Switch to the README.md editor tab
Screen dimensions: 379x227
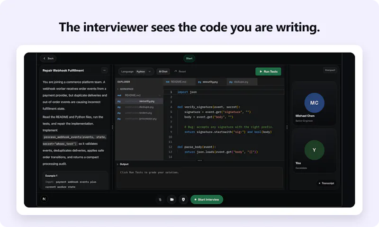click(x=179, y=82)
